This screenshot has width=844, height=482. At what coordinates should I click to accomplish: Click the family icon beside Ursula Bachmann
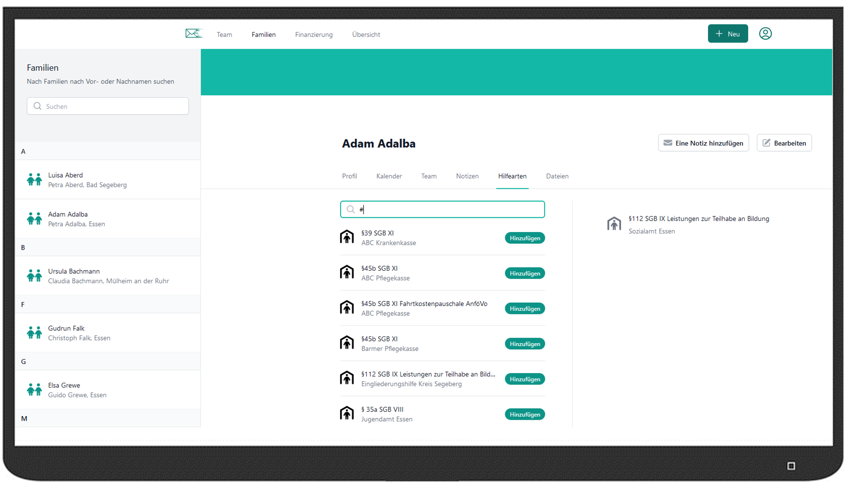(x=34, y=275)
